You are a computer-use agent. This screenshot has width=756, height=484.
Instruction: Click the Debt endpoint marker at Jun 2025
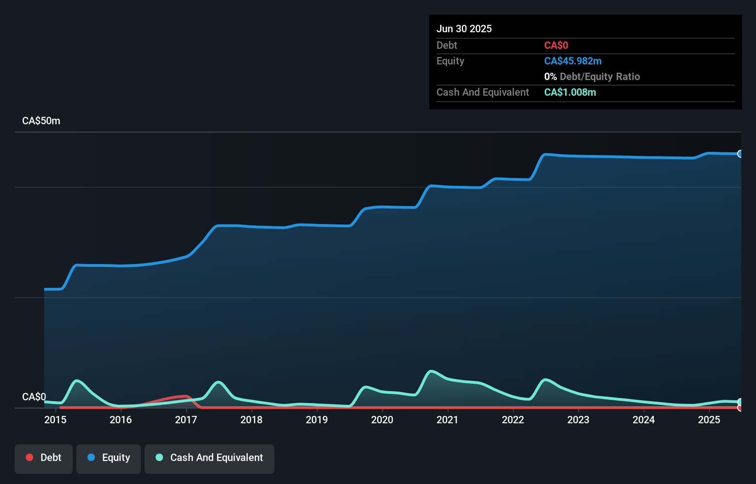click(x=740, y=408)
